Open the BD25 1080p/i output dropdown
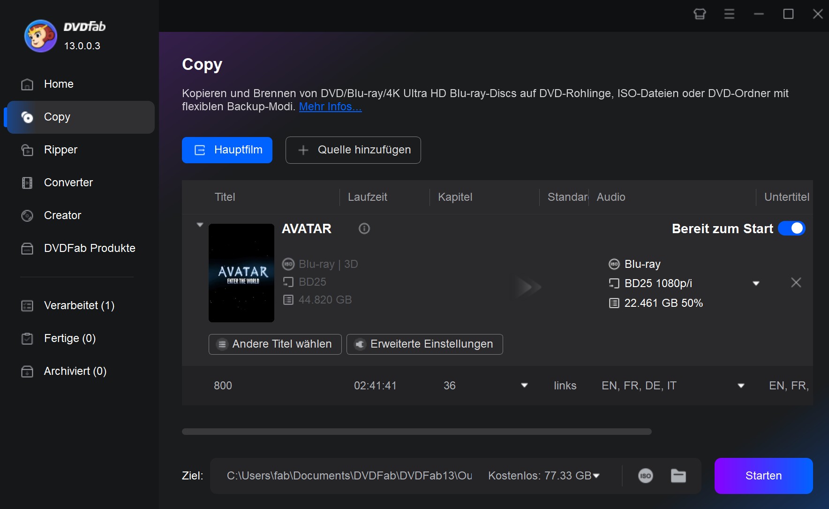This screenshot has width=829, height=509. [x=756, y=283]
